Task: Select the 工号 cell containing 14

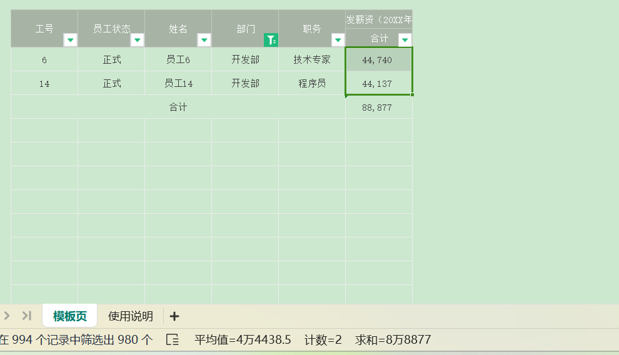Action: [x=44, y=83]
